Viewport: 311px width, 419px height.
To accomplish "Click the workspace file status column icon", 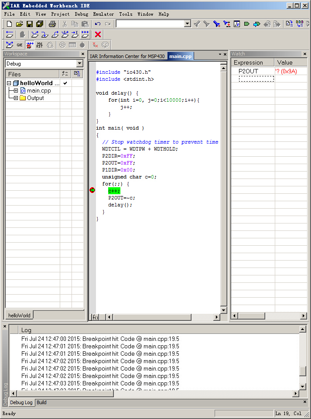I will 65,74.
